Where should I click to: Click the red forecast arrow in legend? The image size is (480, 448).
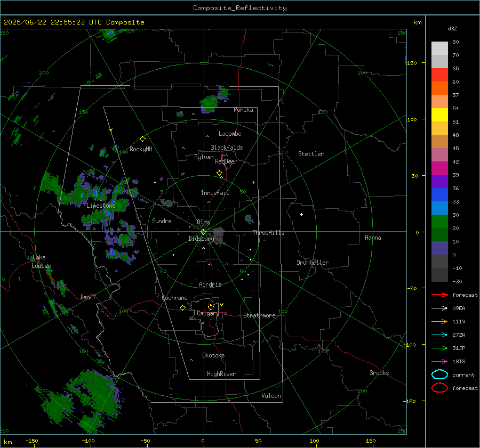tap(439, 295)
